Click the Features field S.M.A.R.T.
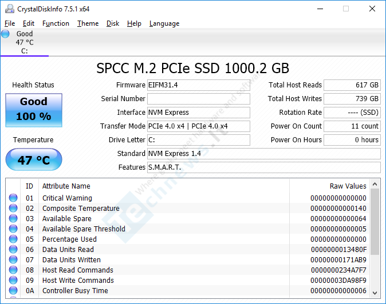This screenshot has height=304, width=386. point(264,167)
